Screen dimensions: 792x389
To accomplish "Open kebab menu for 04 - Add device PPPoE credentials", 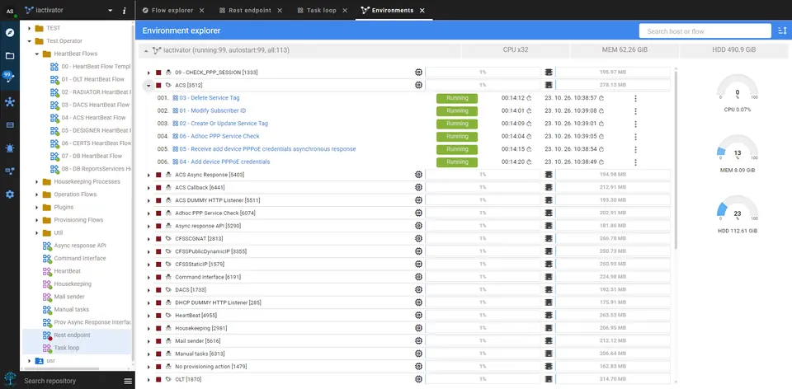I will [635, 162].
